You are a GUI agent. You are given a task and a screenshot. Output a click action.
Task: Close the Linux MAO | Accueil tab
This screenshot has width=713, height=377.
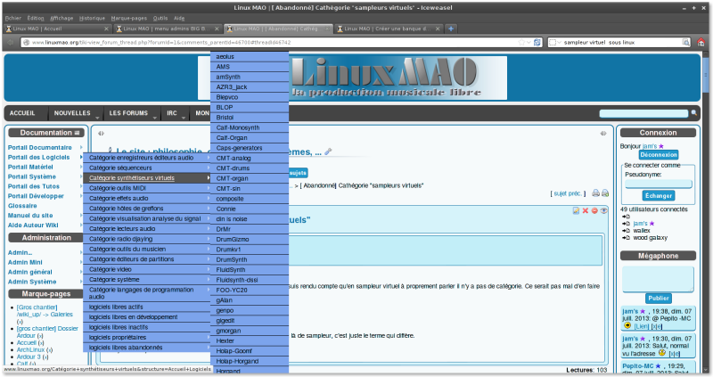pos(106,29)
